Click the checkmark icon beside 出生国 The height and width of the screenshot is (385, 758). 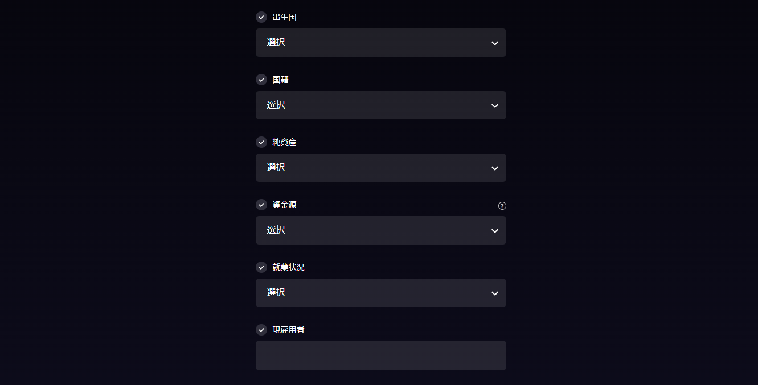[x=261, y=17]
